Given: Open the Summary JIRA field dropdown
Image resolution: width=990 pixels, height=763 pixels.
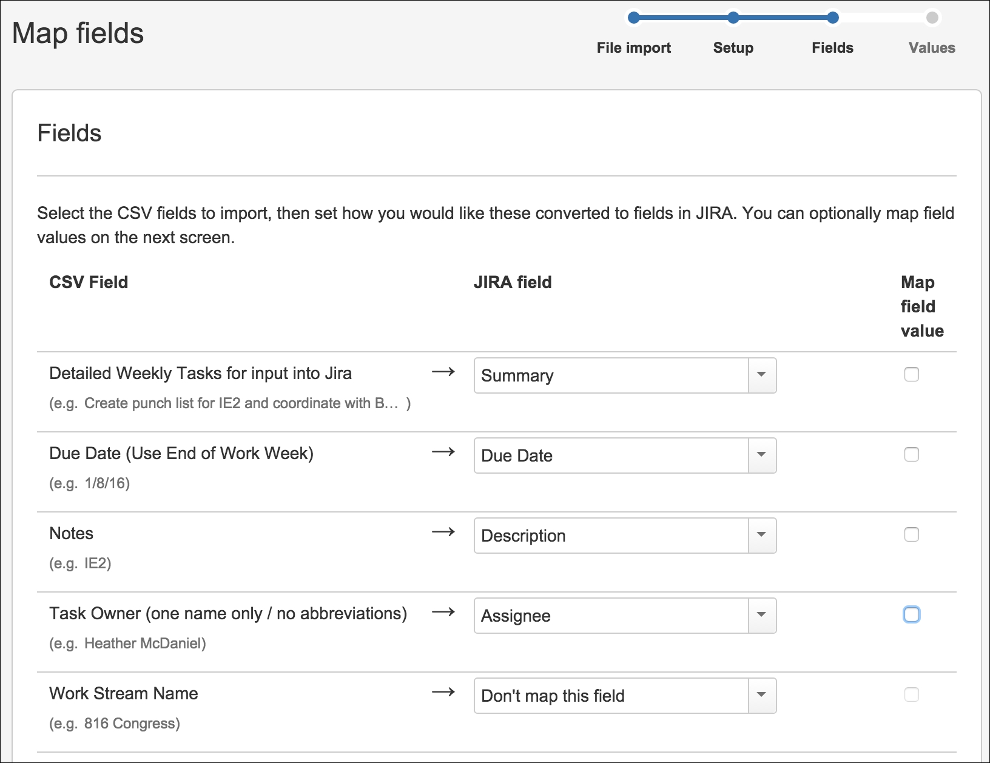Looking at the screenshot, I should pos(625,375).
